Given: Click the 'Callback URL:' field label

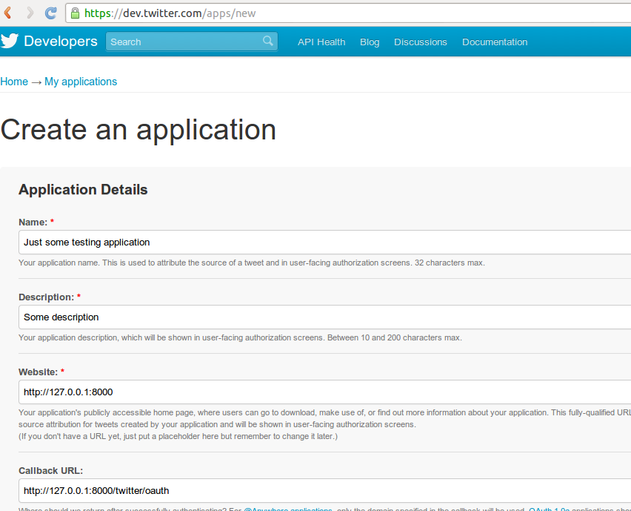Looking at the screenshot, I should pos(50,471).
